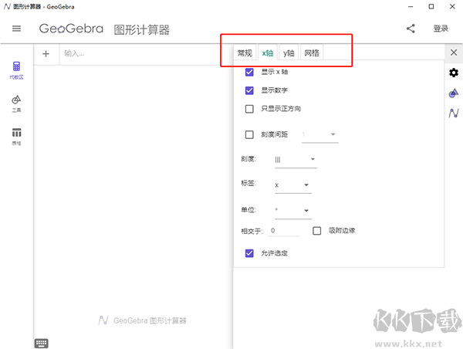463x349 pixels.
Task: Uncheck 显示数字 checkbox
Action: 249,90
